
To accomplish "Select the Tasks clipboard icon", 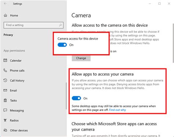I will 5,100.
